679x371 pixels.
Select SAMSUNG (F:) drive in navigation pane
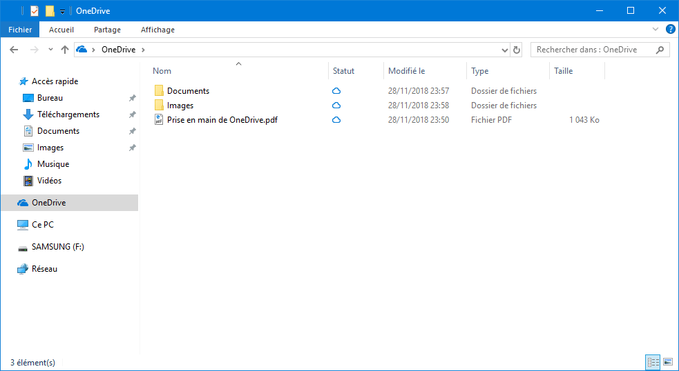57,246
